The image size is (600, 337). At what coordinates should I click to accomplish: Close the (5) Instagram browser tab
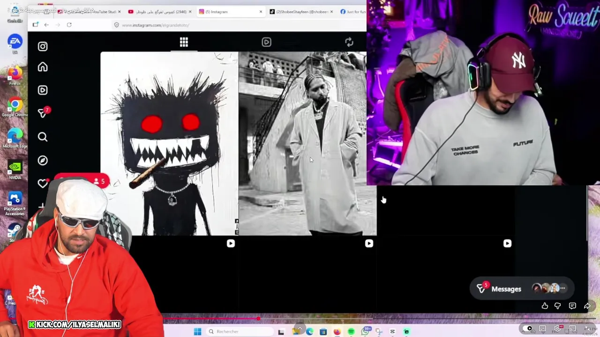click(261, 12)
